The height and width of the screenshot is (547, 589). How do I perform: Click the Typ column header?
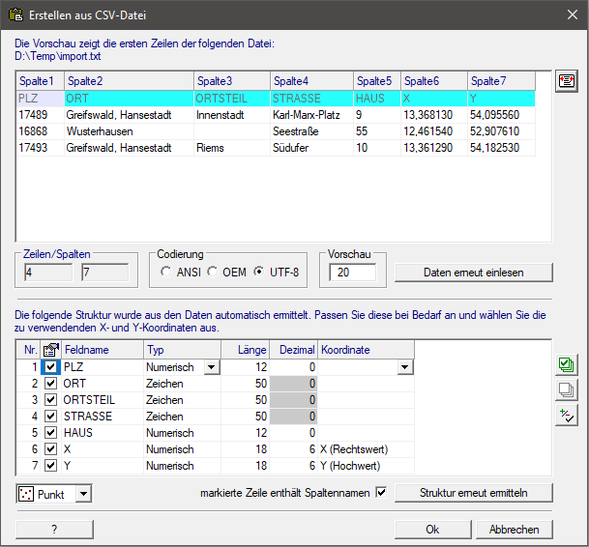tap(182, 350)
